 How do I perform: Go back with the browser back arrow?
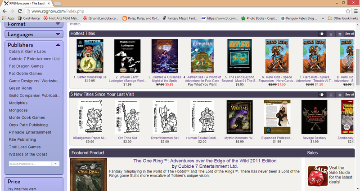click(4, 11)
